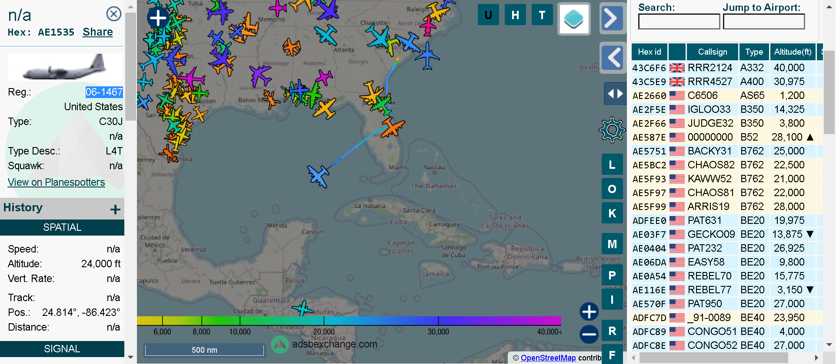Click into the Search input field
The width and height of the screenshot is (836, 364).
[x=679, y=22]
